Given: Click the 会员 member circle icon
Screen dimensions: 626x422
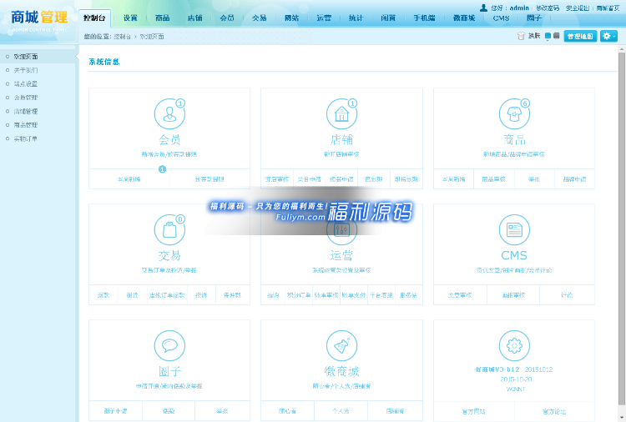Looking at the screenshot, I should point(169,113).
